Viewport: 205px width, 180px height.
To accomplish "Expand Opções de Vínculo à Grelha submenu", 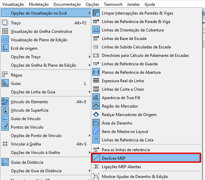I will pyautogui.click(x=46, y=152).
